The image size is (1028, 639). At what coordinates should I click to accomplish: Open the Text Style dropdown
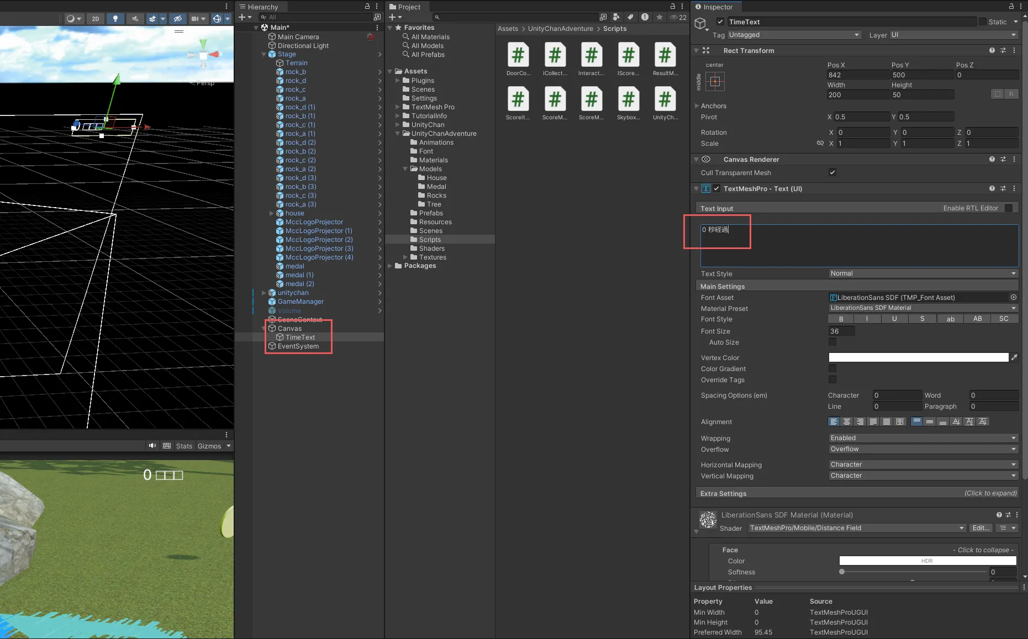pyautogui.click(x=922, y=273)
